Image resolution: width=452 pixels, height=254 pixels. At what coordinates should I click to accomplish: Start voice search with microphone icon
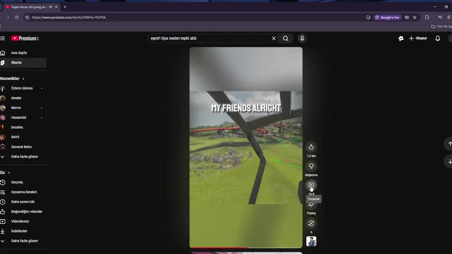pyautogui.click(x=302, y=38)
